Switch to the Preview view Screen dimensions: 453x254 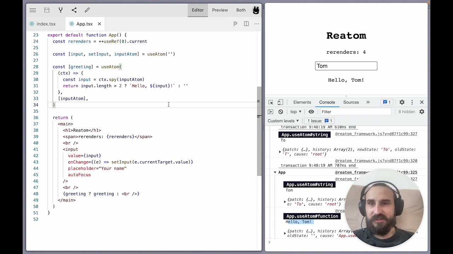[220, 10]
